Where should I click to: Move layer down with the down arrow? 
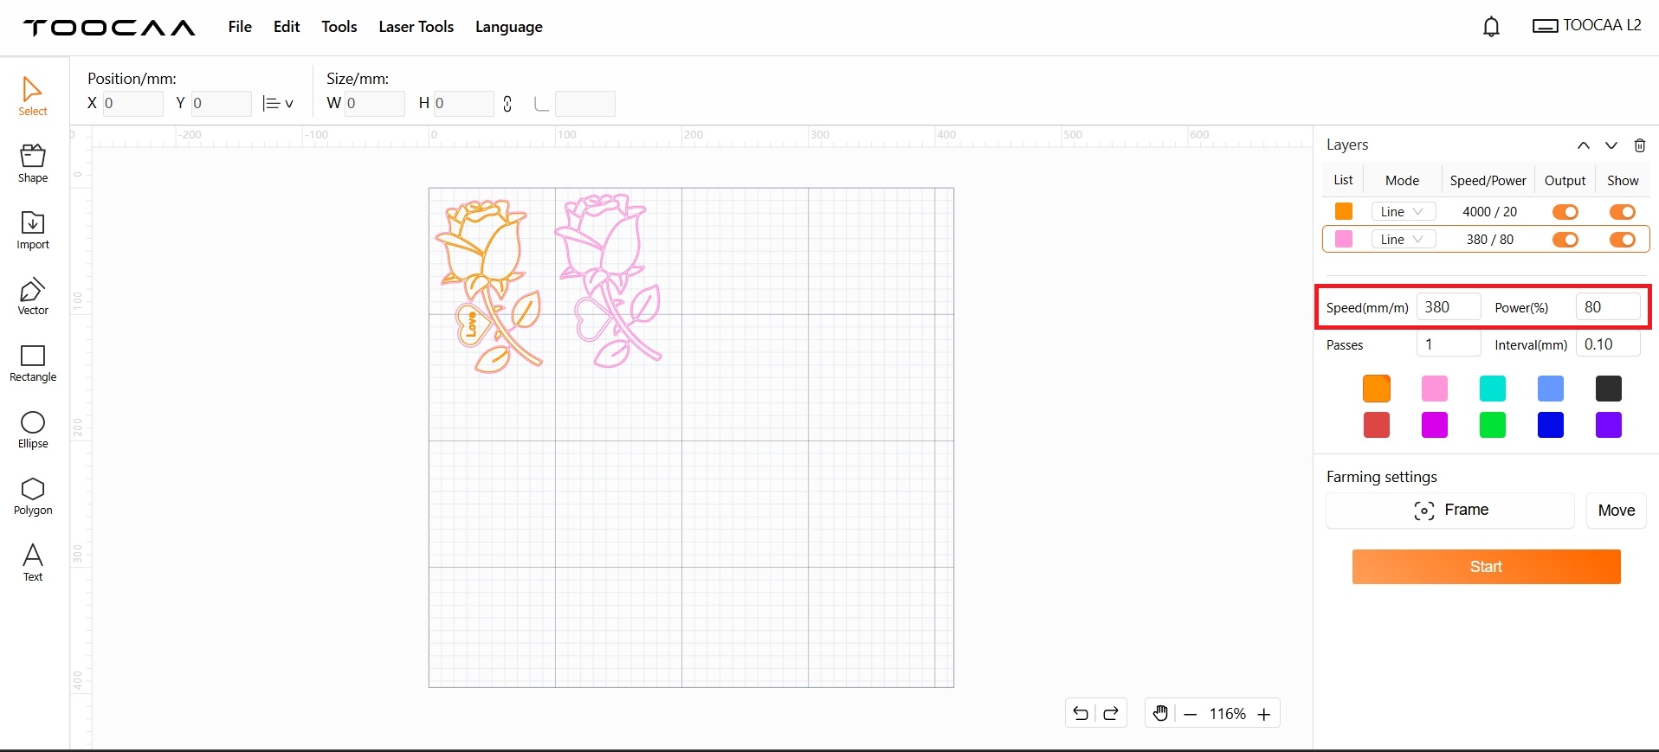click(x=1611, y=145)
